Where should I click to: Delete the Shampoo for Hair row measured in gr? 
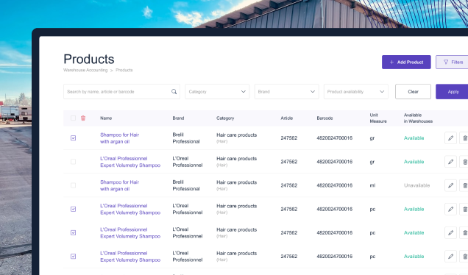464,137
